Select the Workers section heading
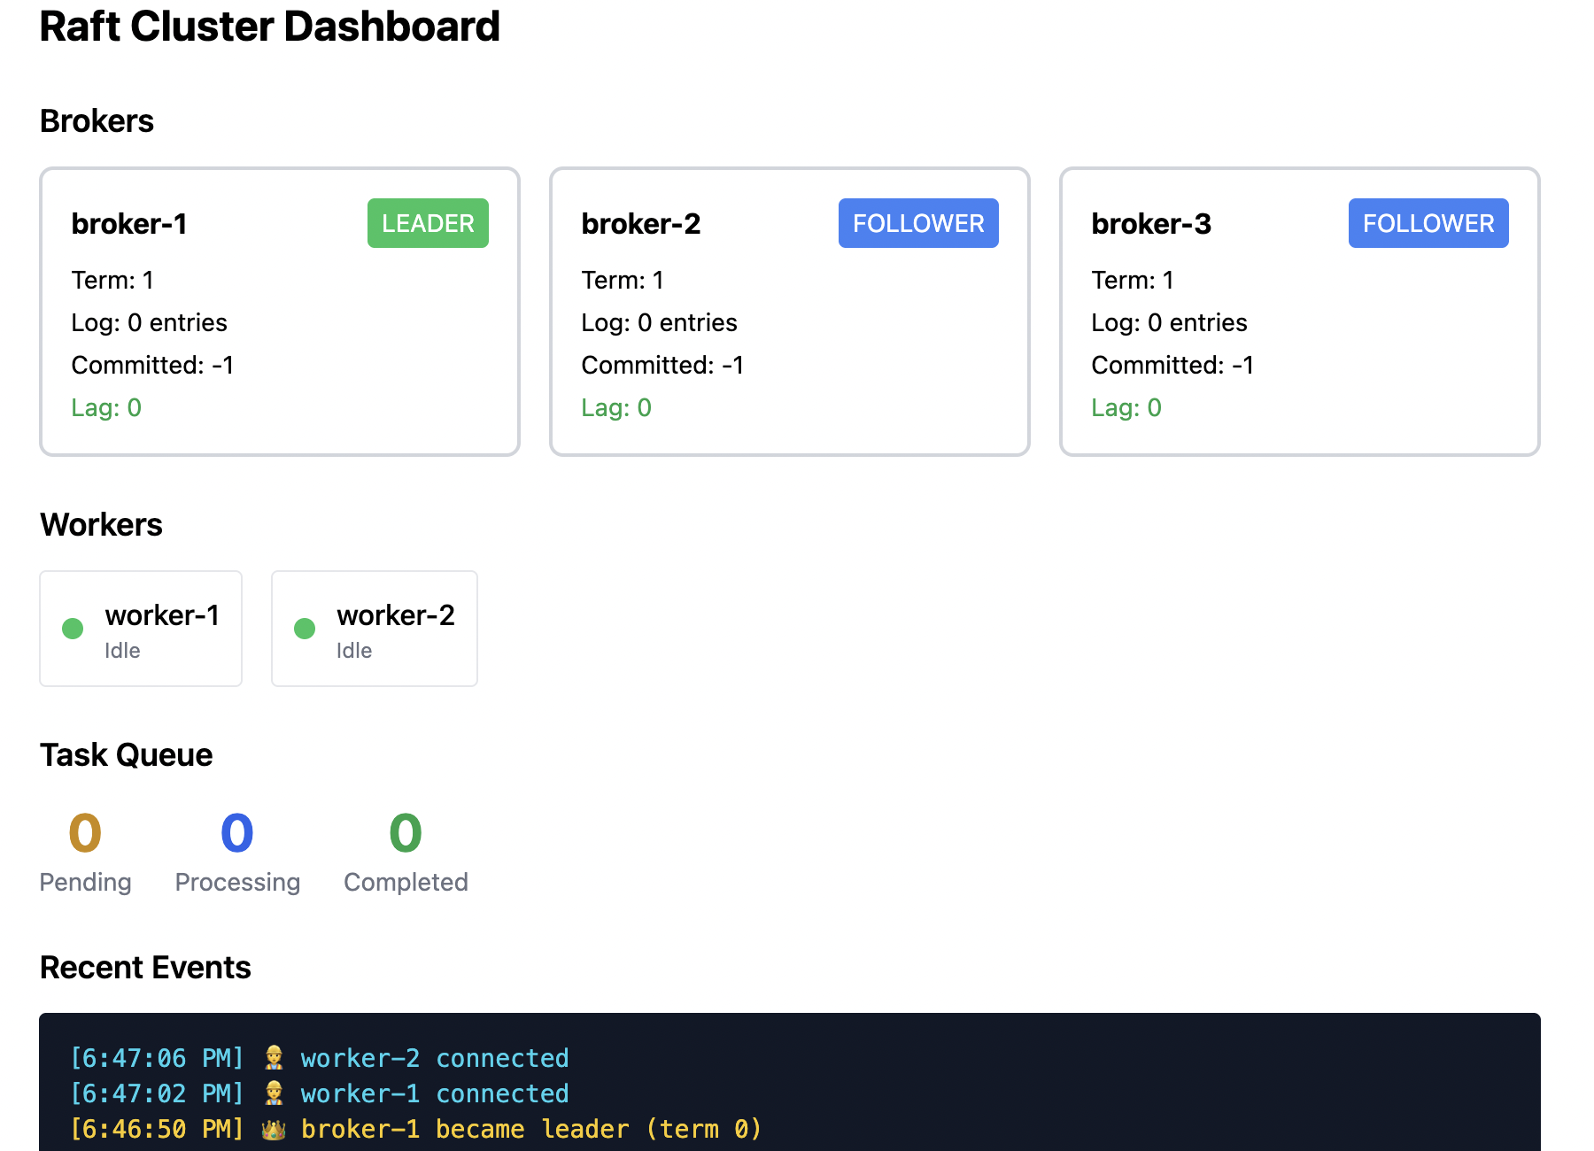1594x1151 pixels. click(x=101, y=524)
